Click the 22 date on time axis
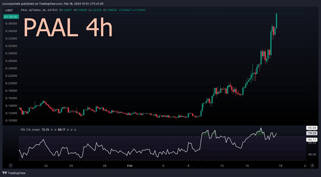 [x=46, y=166]
